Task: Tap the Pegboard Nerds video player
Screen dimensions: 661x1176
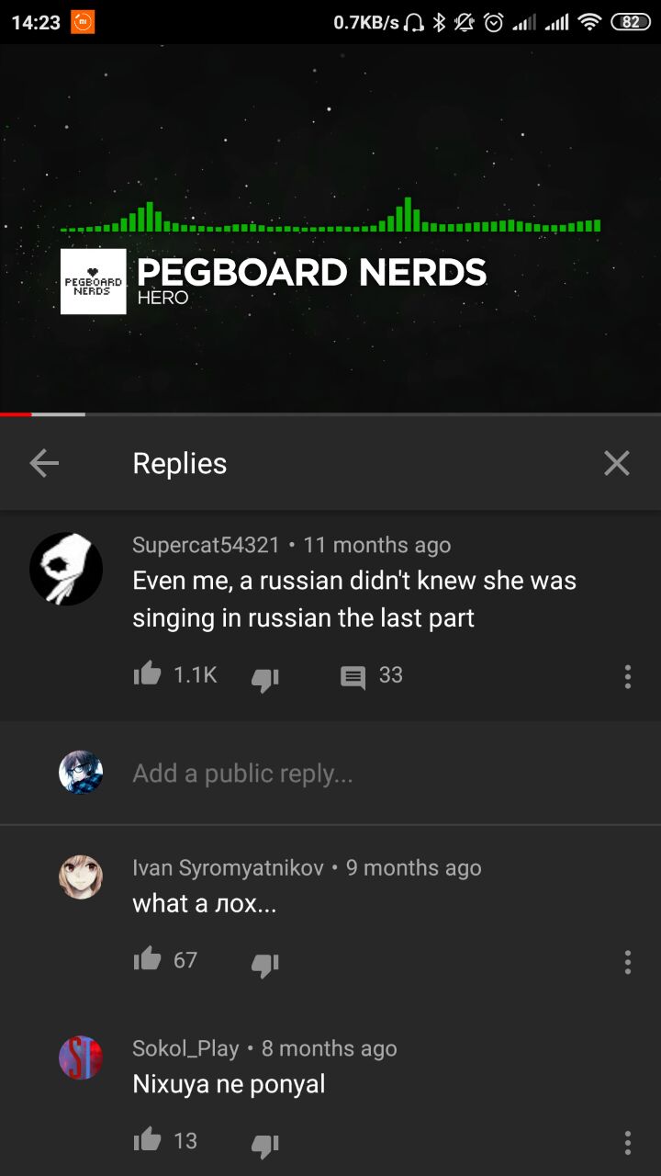Action: pos(330,228)
